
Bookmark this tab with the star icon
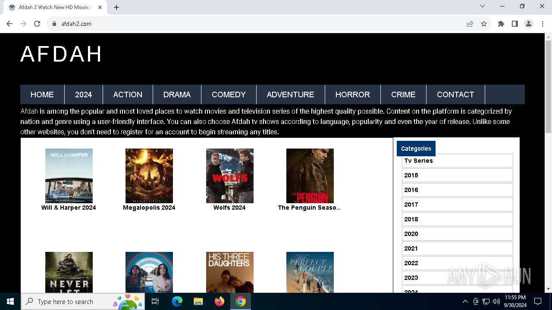pos(484,24)
